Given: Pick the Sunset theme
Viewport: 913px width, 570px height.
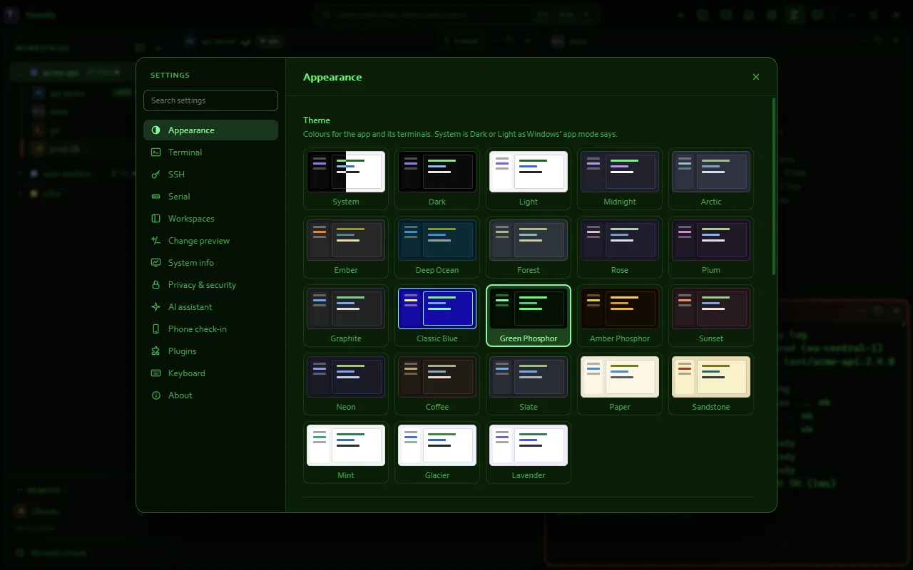Looking at the screenshot, I should click(x=711, y=316).
